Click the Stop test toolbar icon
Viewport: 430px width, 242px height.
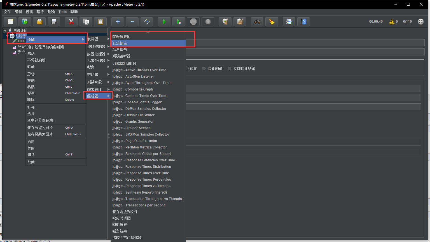click(x=193, y=22)
